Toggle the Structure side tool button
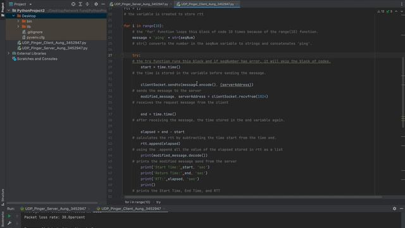The image size is (405, 228). click(x=3, y=197)
